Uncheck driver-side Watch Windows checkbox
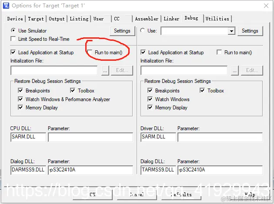 tap(150, 99)
